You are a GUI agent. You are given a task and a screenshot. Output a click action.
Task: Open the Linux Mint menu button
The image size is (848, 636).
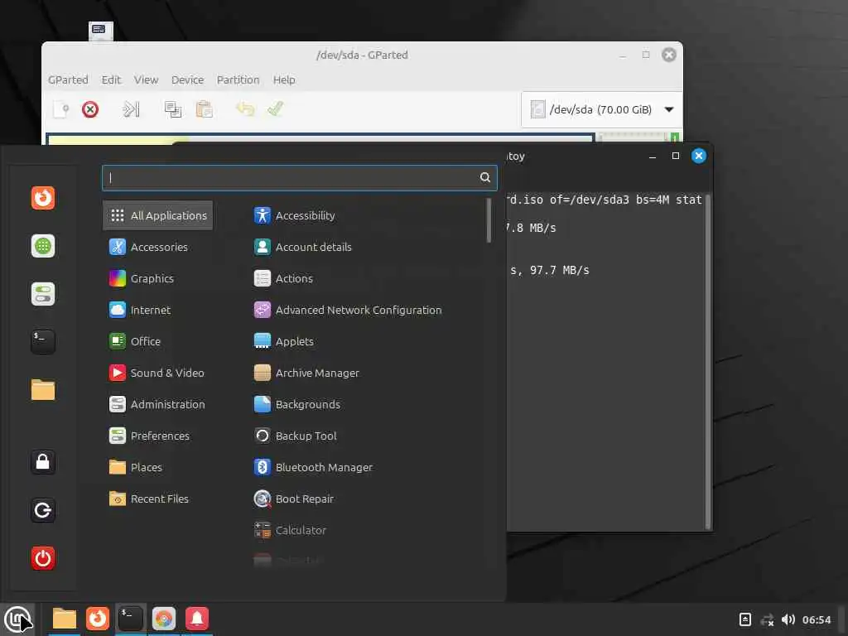[x=17, y=619]
